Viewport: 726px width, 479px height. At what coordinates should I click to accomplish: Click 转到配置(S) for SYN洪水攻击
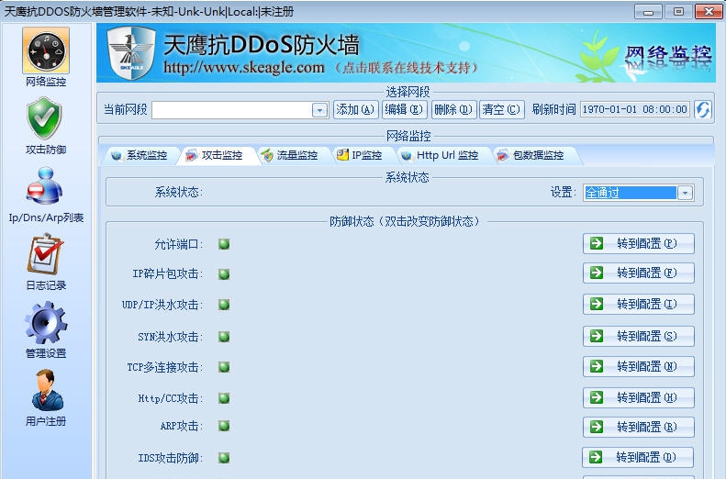pyautogui.click(x=639, y=336)
